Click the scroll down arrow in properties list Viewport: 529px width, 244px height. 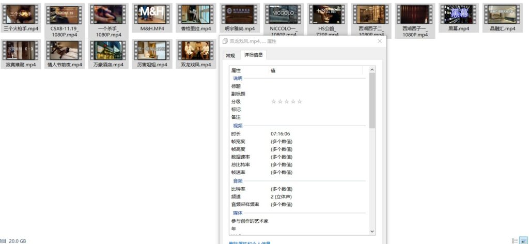click(x=372, y=231)
